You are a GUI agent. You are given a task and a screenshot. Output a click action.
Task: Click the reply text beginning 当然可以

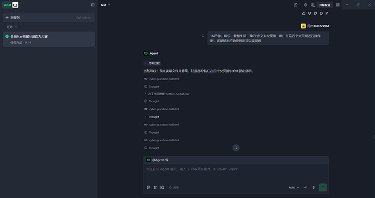(198, 71)
